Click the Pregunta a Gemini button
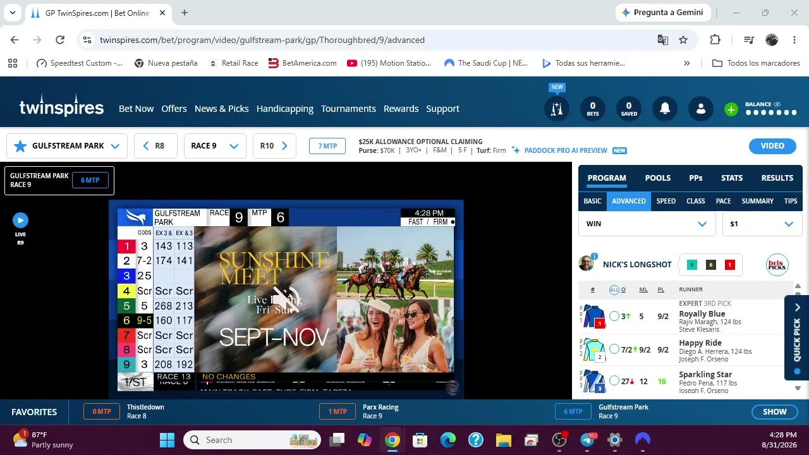This screenshot has width=809, height=455. tap(664, 13)
